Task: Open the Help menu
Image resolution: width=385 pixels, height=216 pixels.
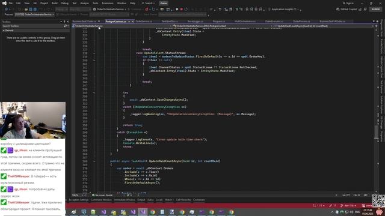Action: 132,3
